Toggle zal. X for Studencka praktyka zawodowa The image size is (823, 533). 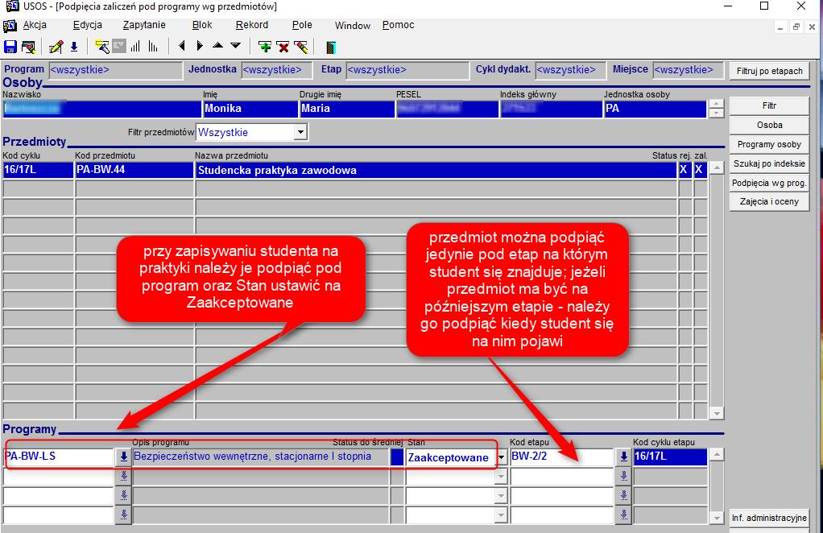[x=700, y=170]
